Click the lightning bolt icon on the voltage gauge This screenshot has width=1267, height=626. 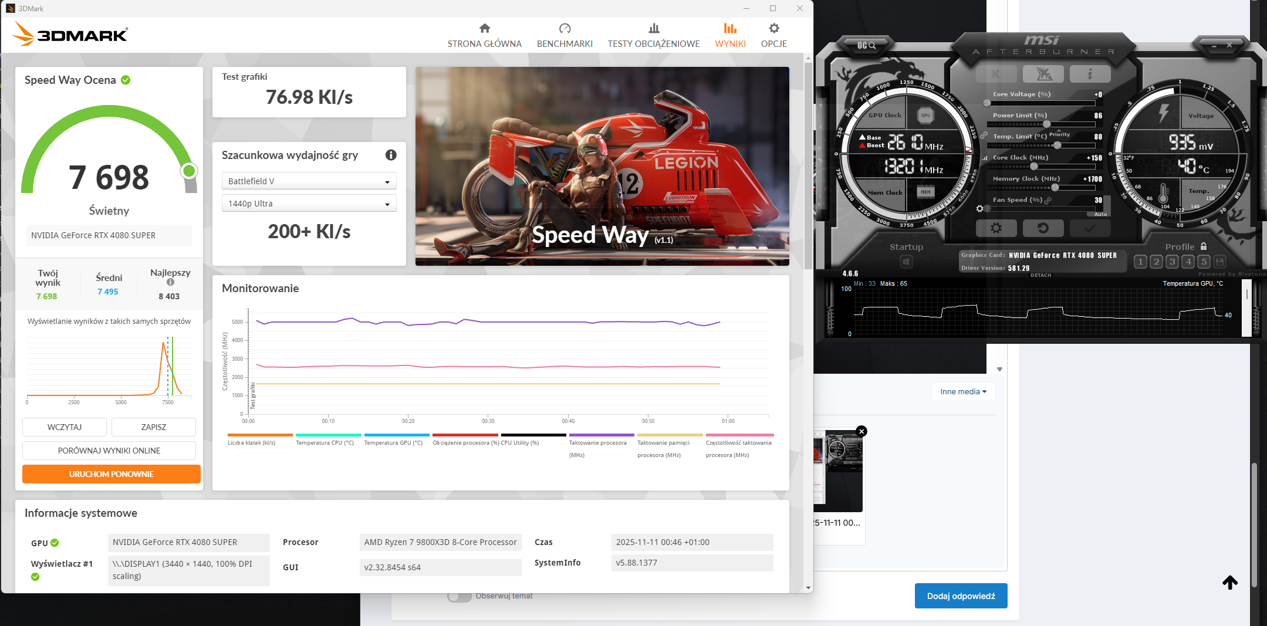(x=1164, y=113)
